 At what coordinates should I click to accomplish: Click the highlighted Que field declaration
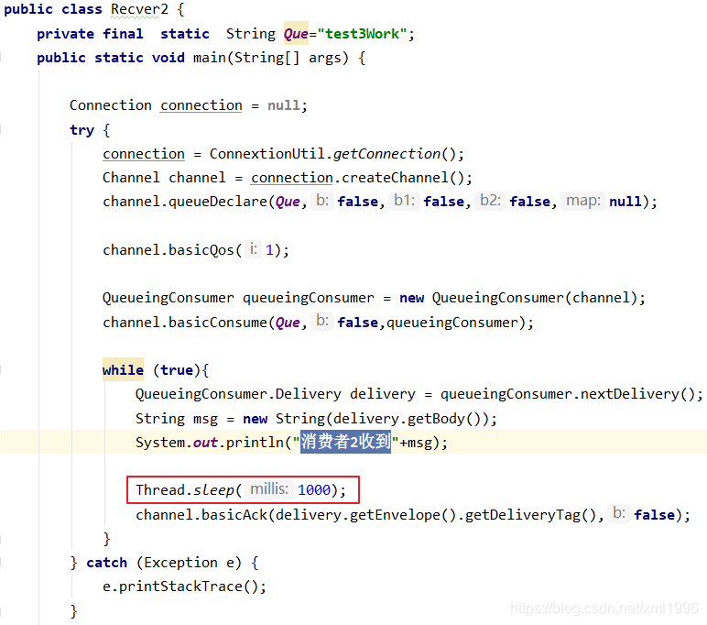(x=296, y=33)
